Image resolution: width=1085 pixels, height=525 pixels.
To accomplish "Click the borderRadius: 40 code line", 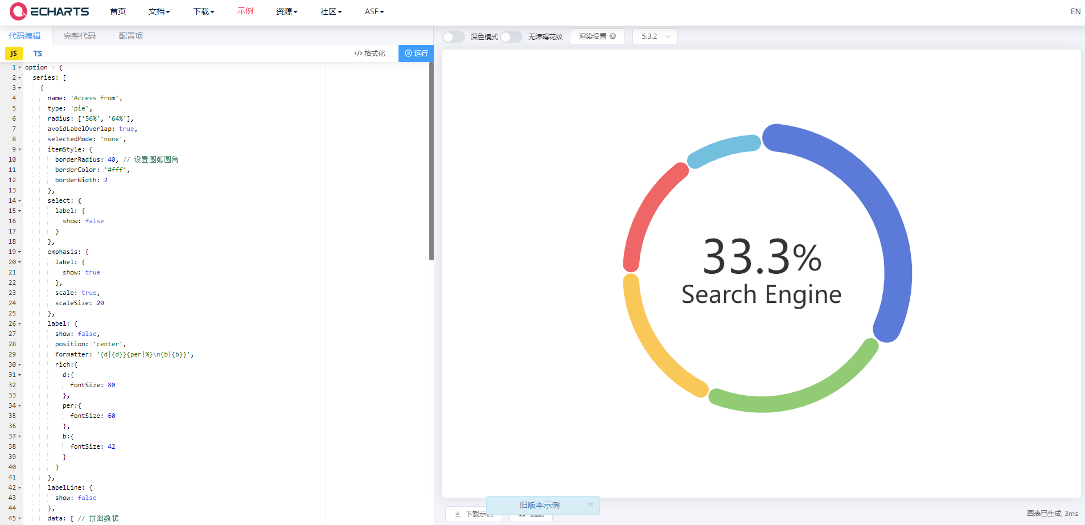I will click(116, 159).
